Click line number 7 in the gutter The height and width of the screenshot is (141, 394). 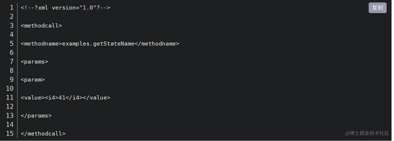point(11,62)
